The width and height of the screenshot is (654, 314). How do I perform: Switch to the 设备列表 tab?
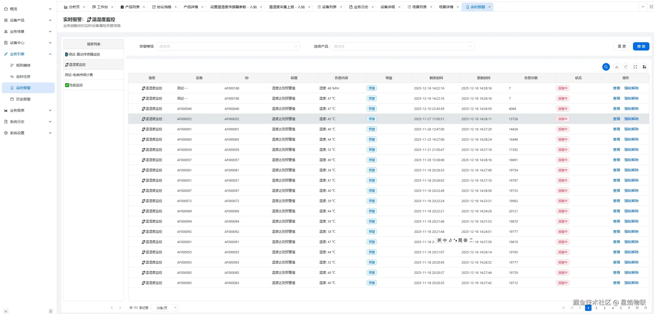(329, 7)
